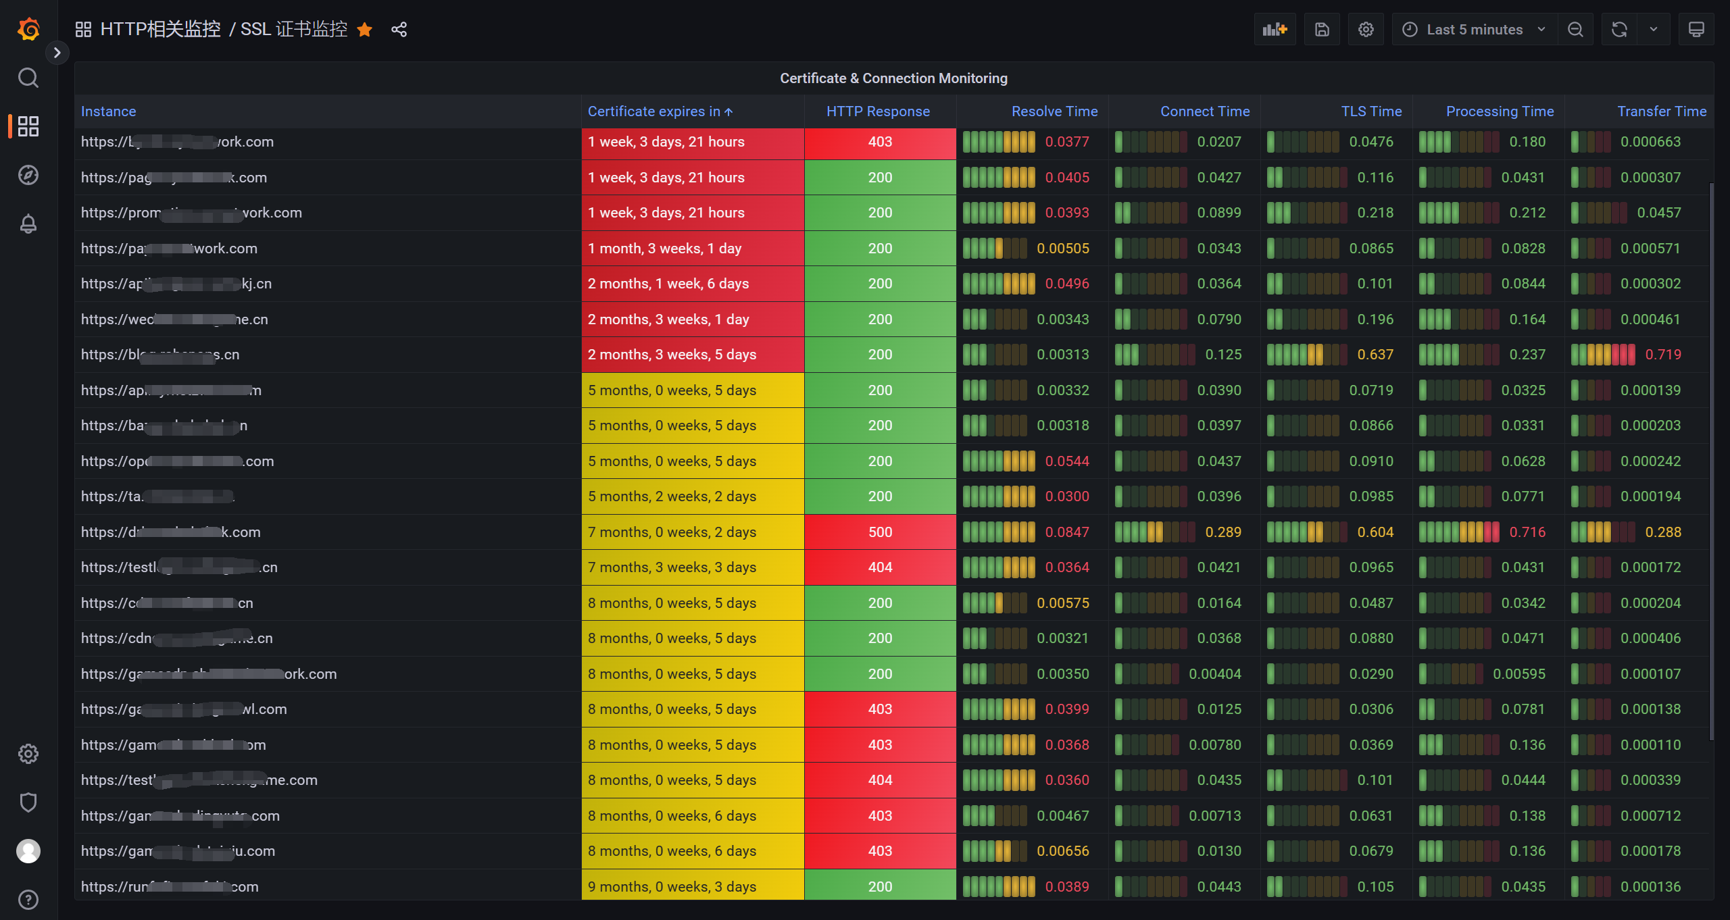The width and height of the screenshot is (1730, 920).
Task: Cycle view mode with the monitor icon
Action: click(1696, 29)
